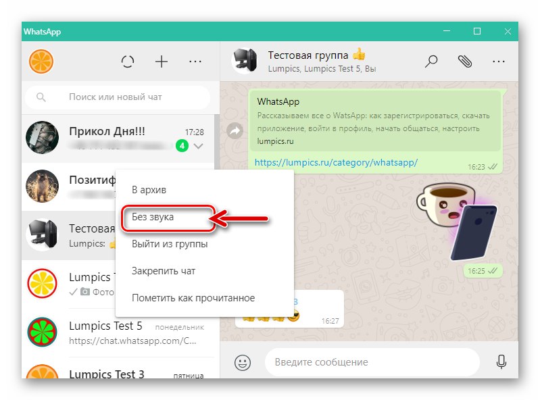Open https://lumpics.ru/category/whatsapp/ link
This screenshot has height=400, width=540.
[x=336, y=162]
